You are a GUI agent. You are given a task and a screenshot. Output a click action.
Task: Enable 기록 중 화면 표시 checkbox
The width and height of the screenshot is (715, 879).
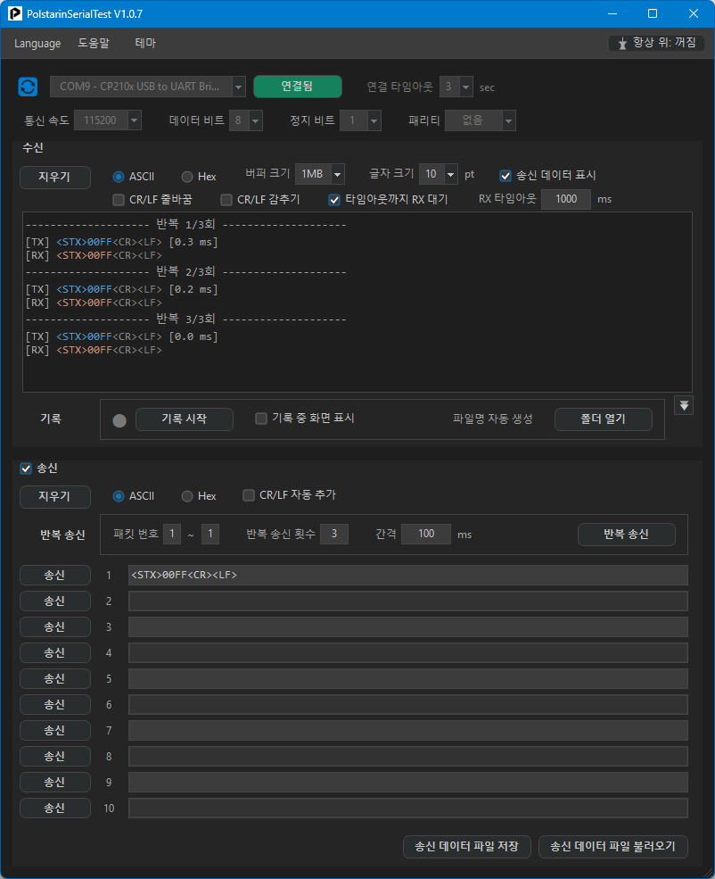pos(261,419)
